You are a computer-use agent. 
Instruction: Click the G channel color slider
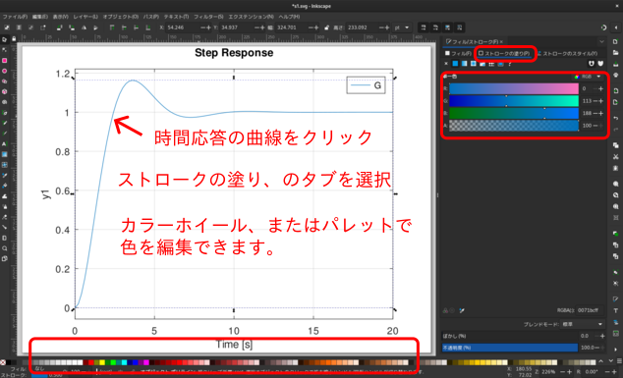(x=514, y=101)
